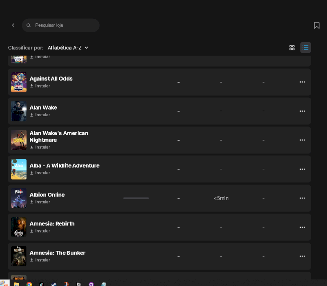This screenshot has width=327, height=286.
Task: Open more options for Alan Wake
Action: tap(302, 111)
